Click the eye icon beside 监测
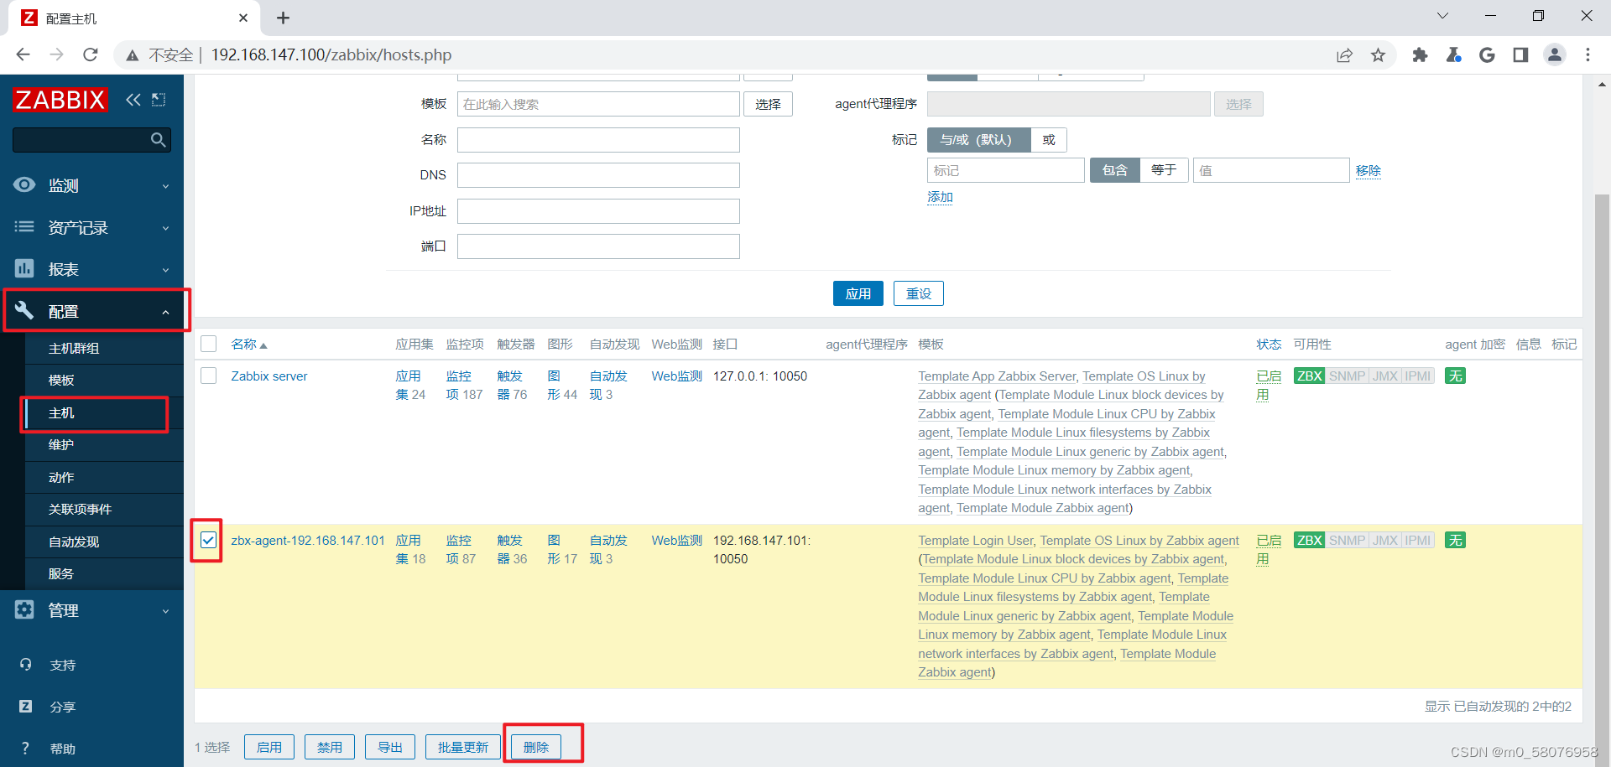Image resolution: width=1611 pixels, height=767 pixels. (24, 184)
